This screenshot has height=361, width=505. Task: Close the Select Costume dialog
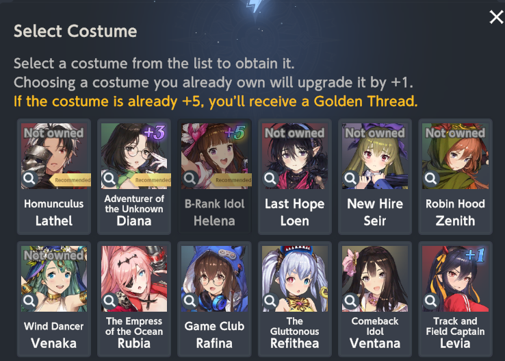(496, 16)
